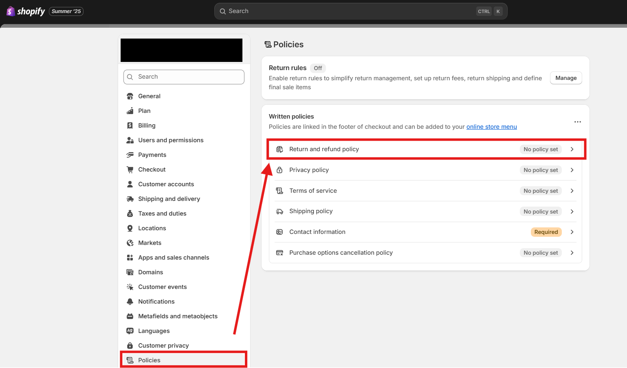627x368 pixels.
Task: Click the Summer '25 edition badge
Action: 66,11
